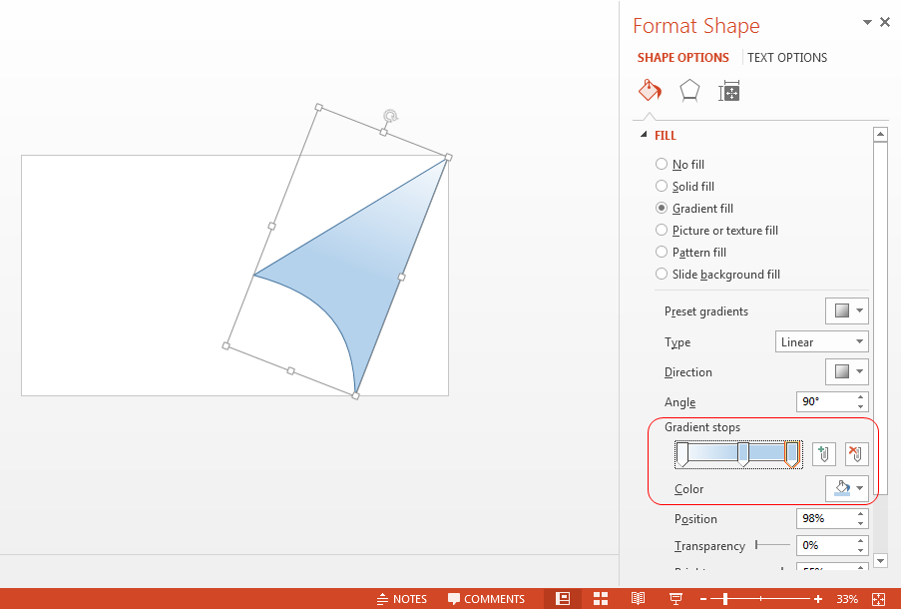Open the gradient Type dropdown showing Linear
This screenshot has height=609, width=901.
pyautogui.click(x=821, y=341)
